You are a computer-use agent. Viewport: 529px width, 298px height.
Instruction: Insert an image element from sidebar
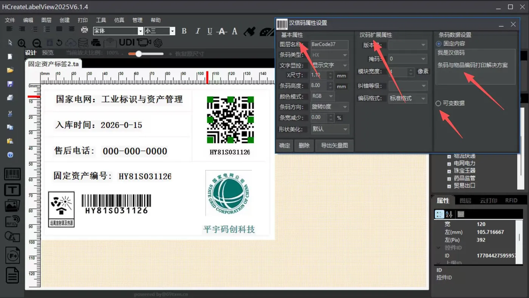click(12, 205)
